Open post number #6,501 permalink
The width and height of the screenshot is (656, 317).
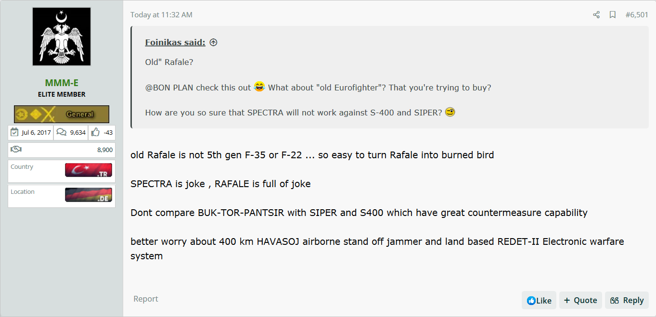pos(637,15)
